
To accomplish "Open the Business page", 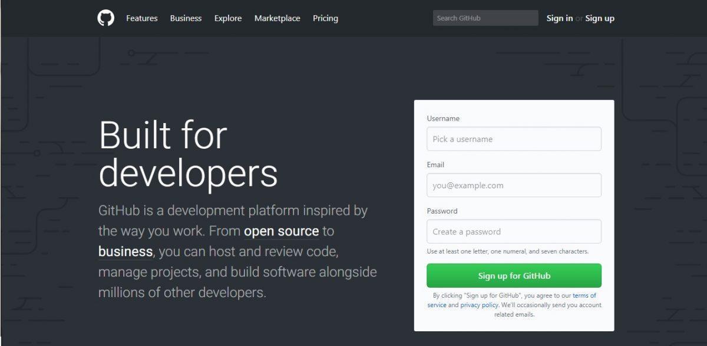I will tap(186, 18).
